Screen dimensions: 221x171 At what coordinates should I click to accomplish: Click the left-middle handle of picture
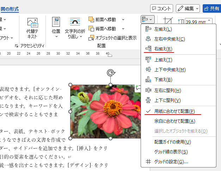(70, 111)
